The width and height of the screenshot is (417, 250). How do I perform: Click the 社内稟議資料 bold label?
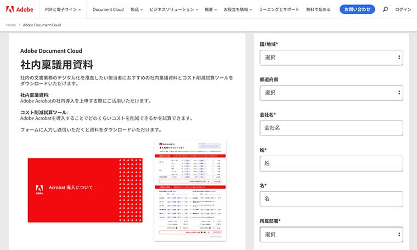35,95
